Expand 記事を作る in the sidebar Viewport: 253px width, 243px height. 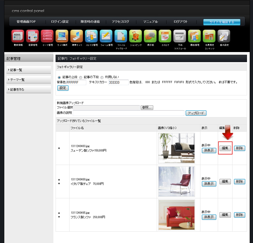click(29, 89)
